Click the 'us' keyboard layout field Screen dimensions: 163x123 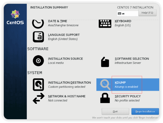[x=128, y=14]
